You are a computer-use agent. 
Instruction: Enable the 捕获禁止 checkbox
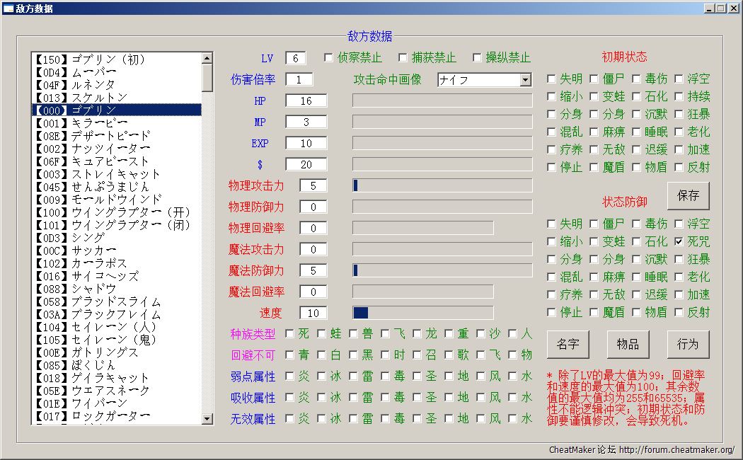403,57
